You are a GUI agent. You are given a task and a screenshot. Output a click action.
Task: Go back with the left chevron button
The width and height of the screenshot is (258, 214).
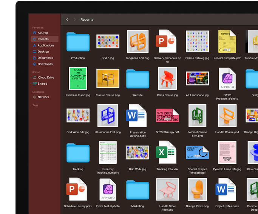tap(67, 19)
